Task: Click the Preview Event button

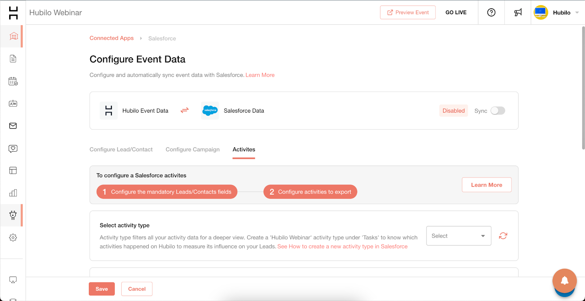Action: click(408, 12)
